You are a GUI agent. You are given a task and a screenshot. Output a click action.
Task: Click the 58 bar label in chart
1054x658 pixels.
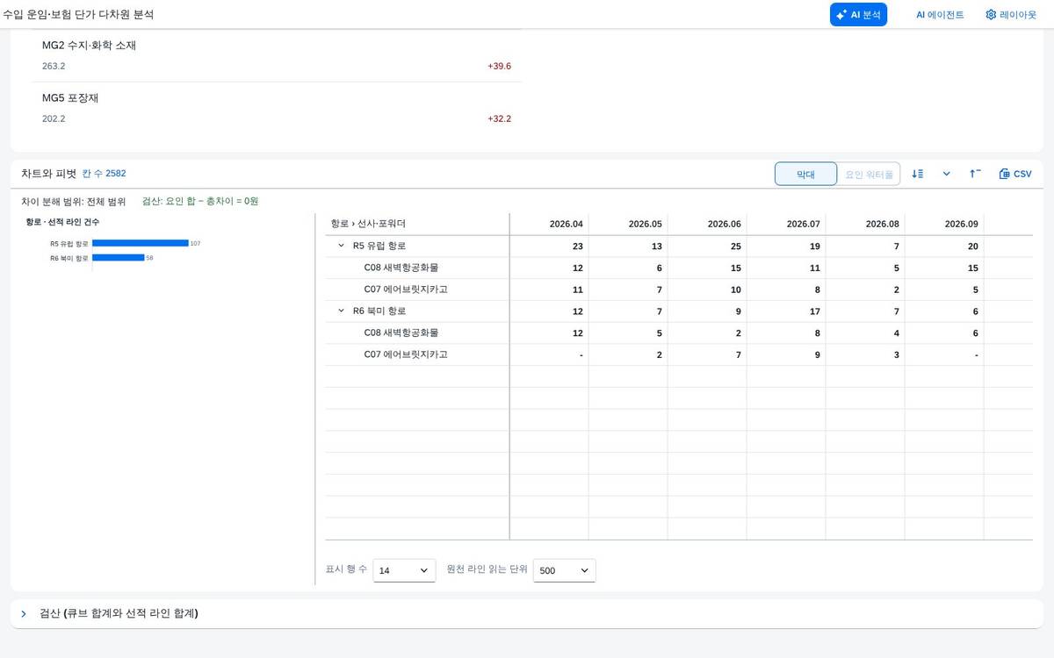click(x=150, y=258)
